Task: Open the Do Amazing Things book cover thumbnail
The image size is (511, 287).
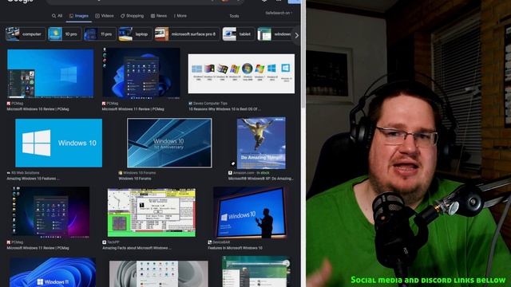Action: coord(261,143)
